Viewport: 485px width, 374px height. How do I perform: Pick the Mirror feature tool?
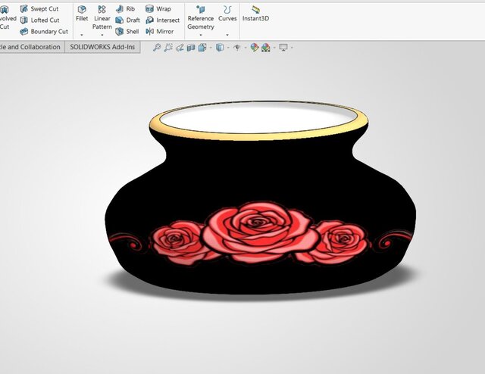coord(159,32)
